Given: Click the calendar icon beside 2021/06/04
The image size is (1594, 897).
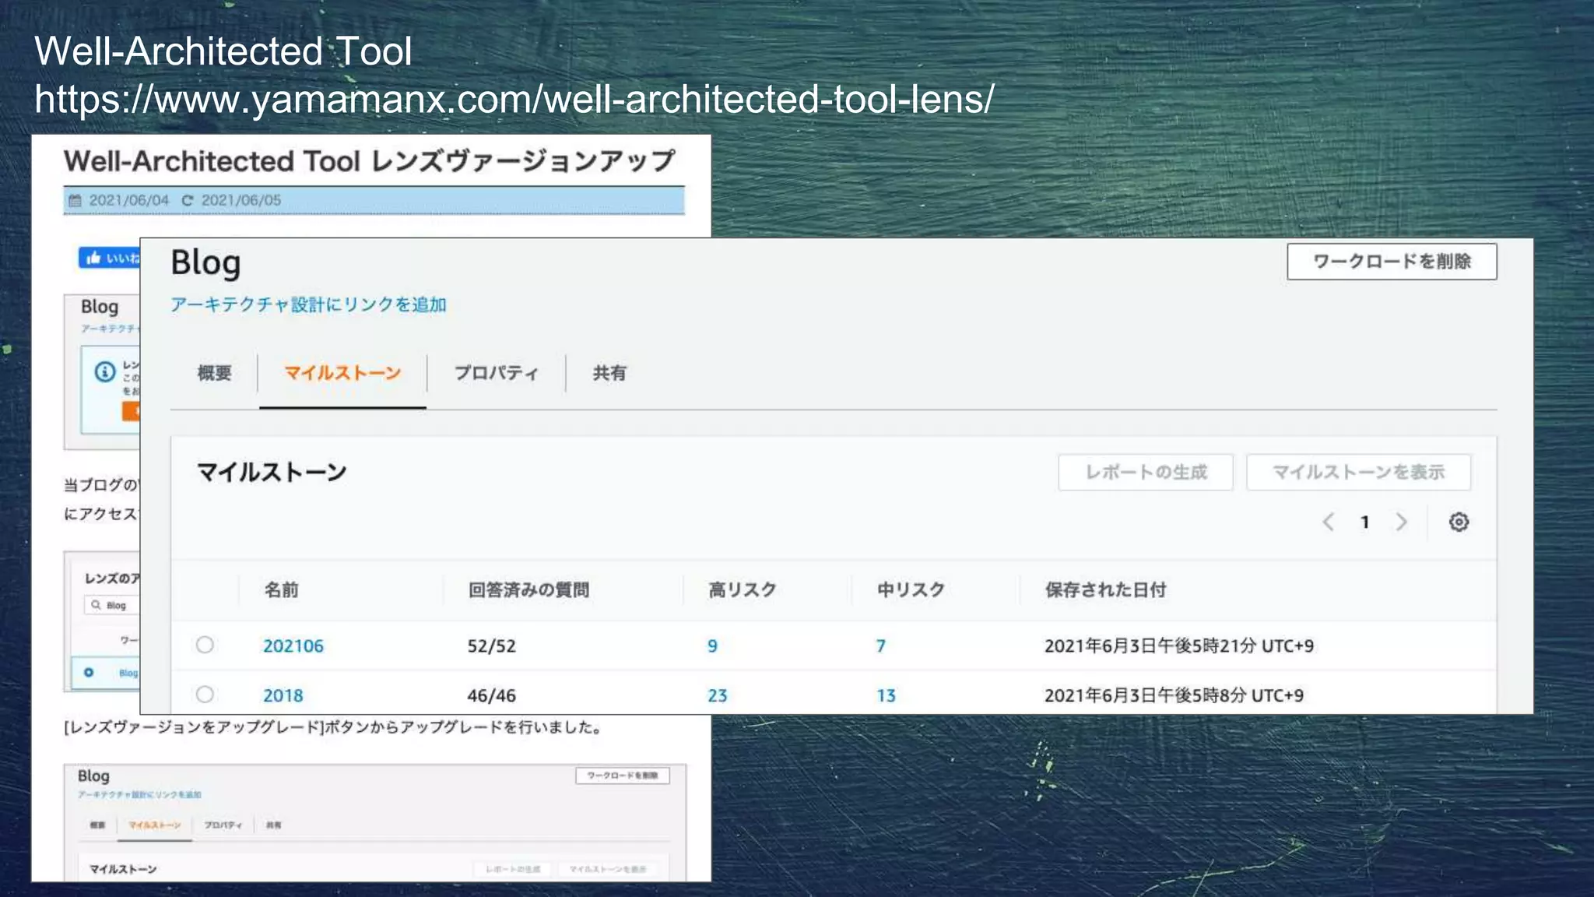Looking at the screenshot, I should (x=75, y=200).
